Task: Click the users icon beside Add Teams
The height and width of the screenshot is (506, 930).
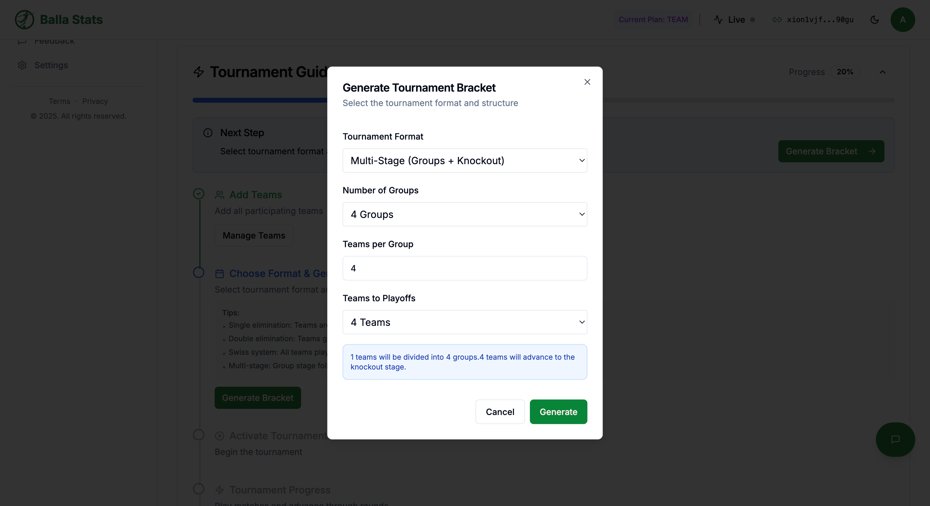Action: click(x=221, y=195)
